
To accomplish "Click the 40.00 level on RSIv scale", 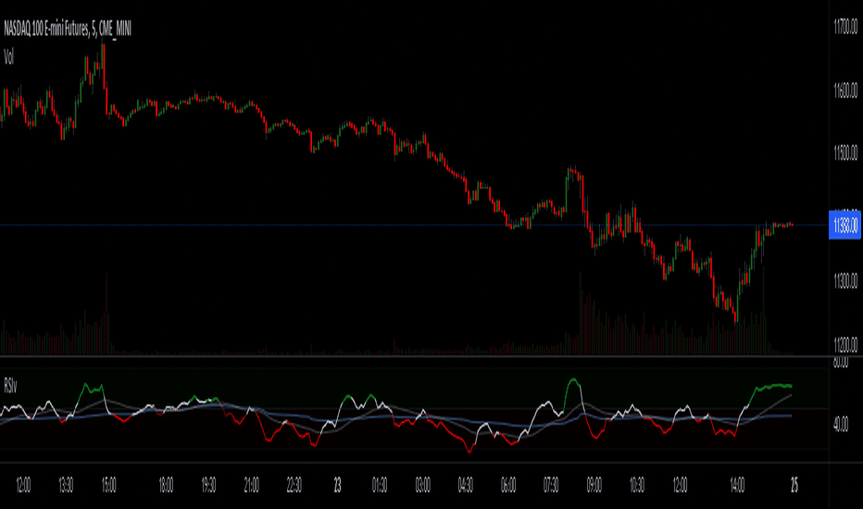I will [841, 424].
